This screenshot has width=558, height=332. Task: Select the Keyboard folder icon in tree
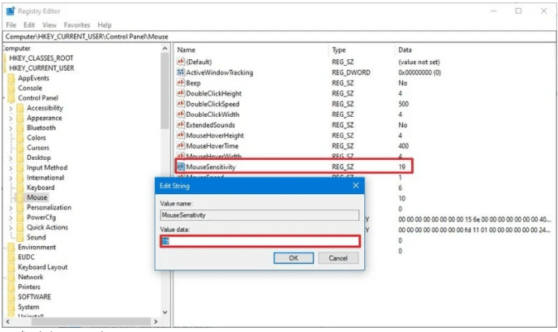pyautogui.click(x=19, y=188)
